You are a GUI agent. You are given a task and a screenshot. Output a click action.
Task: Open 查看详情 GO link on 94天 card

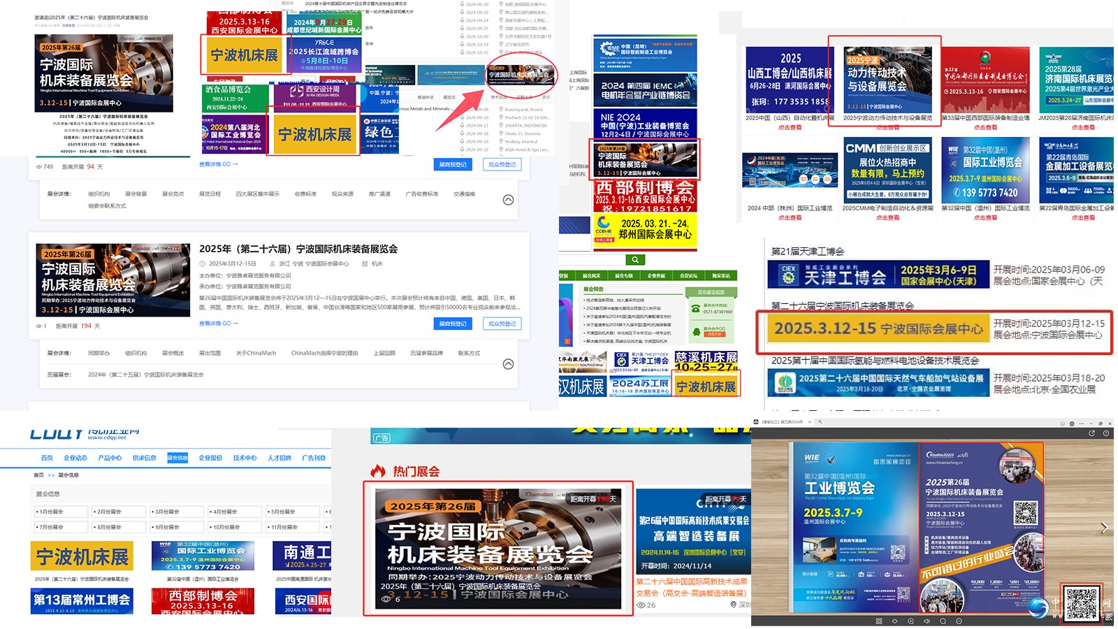[219, 164]
